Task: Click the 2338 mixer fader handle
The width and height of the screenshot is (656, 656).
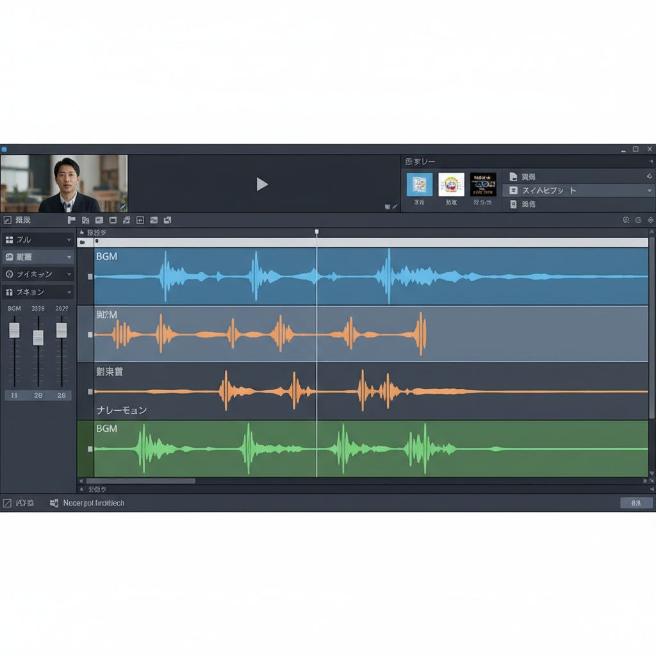Action: [38, 338]
